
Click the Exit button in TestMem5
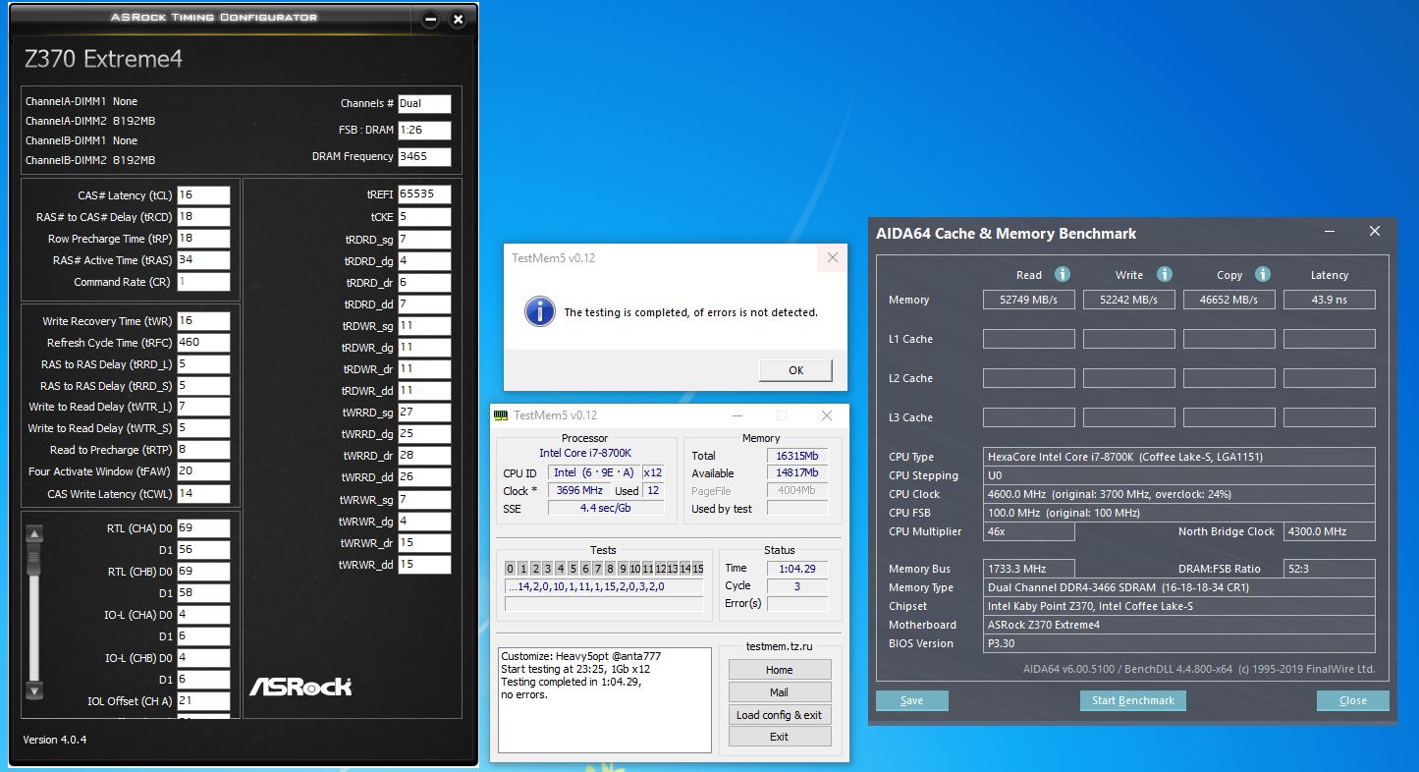780,737
